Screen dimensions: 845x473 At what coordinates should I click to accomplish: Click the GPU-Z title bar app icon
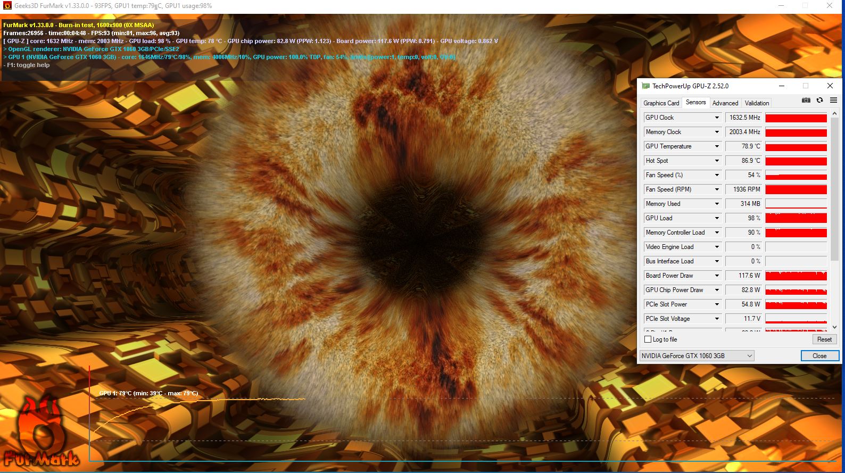pyautogui.click(x=645, y=86)
